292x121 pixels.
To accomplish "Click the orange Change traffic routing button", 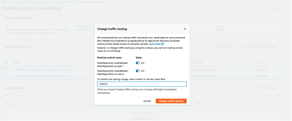I will 171,101.
